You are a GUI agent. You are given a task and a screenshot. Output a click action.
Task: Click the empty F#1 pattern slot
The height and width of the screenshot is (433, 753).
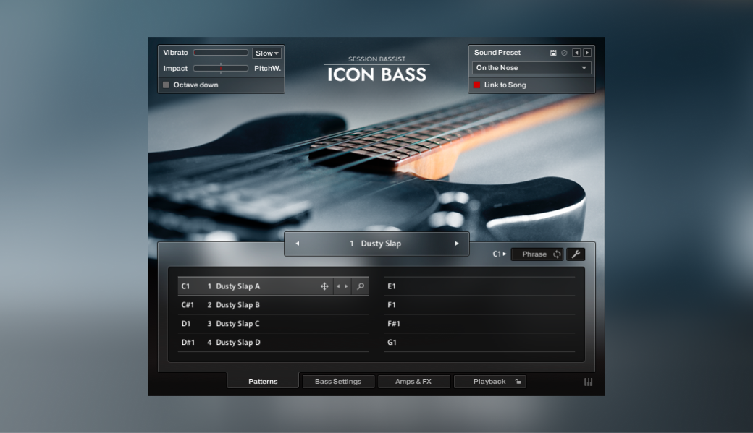point(480,324)
